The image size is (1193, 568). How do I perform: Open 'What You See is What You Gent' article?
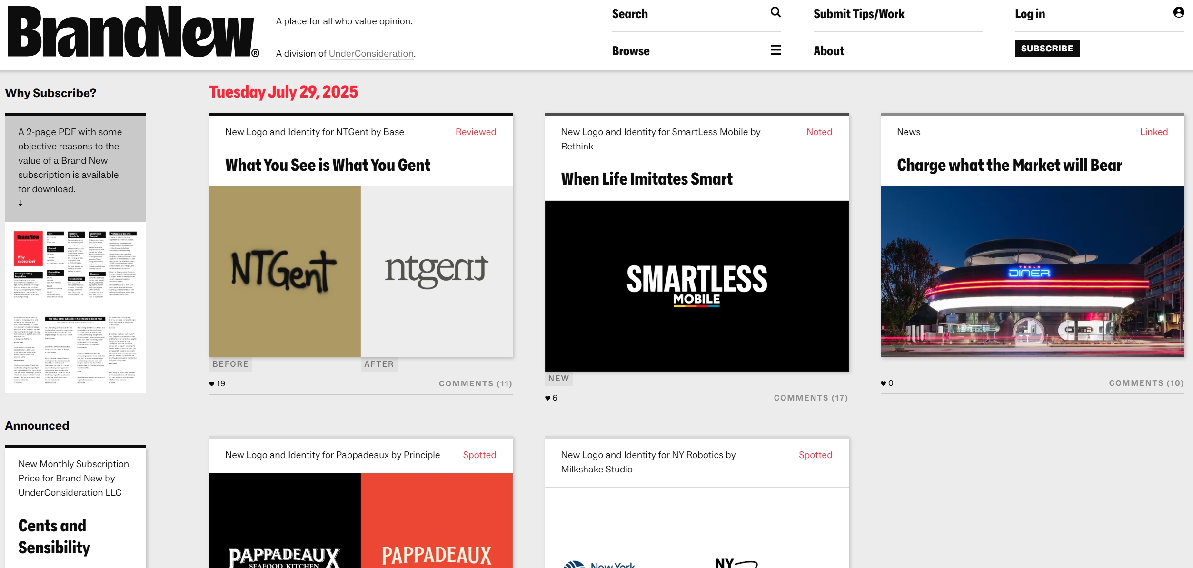point(328,165)
